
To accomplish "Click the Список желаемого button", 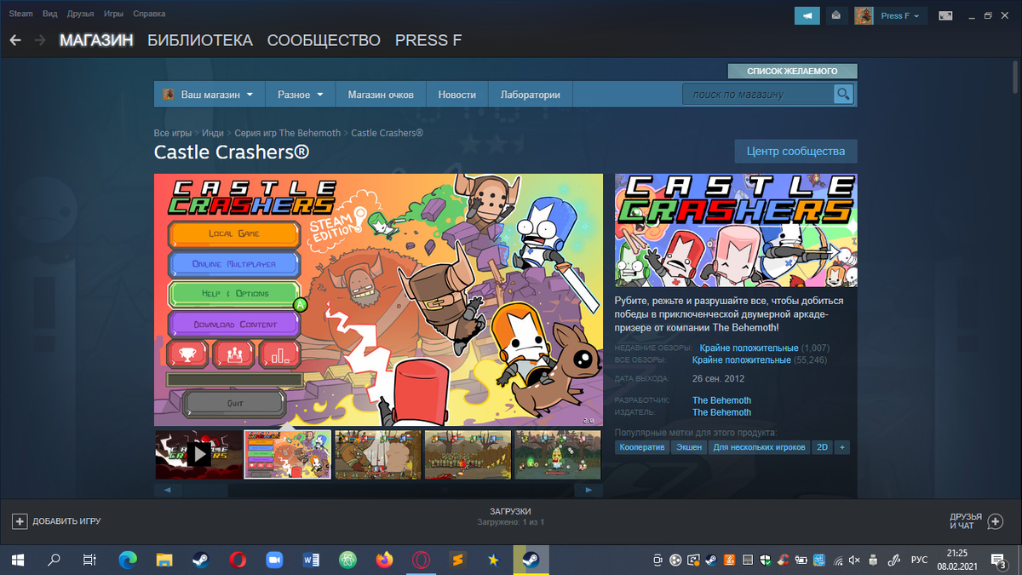I will click(x=792, y=71).
